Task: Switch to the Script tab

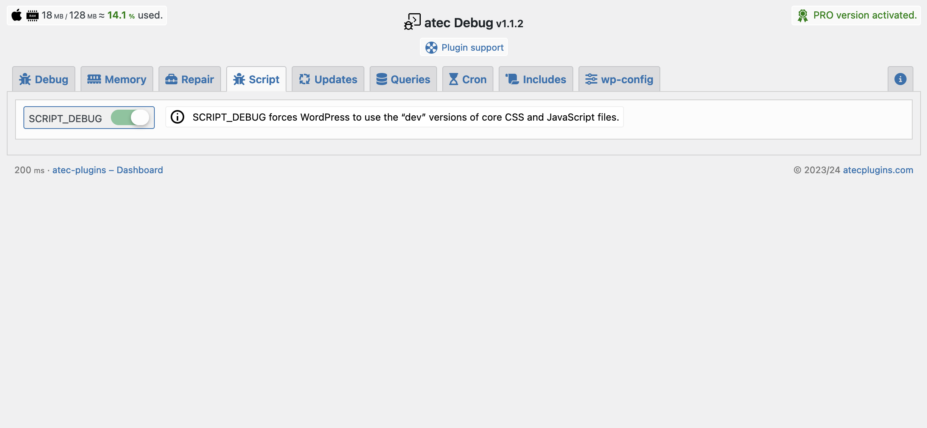Action: pyautogui.click(x=264, y=79)
